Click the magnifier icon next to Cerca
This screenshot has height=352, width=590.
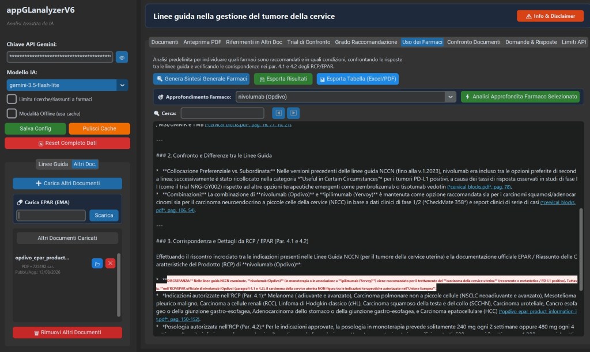pyautogui.click(x=157, y=113)
